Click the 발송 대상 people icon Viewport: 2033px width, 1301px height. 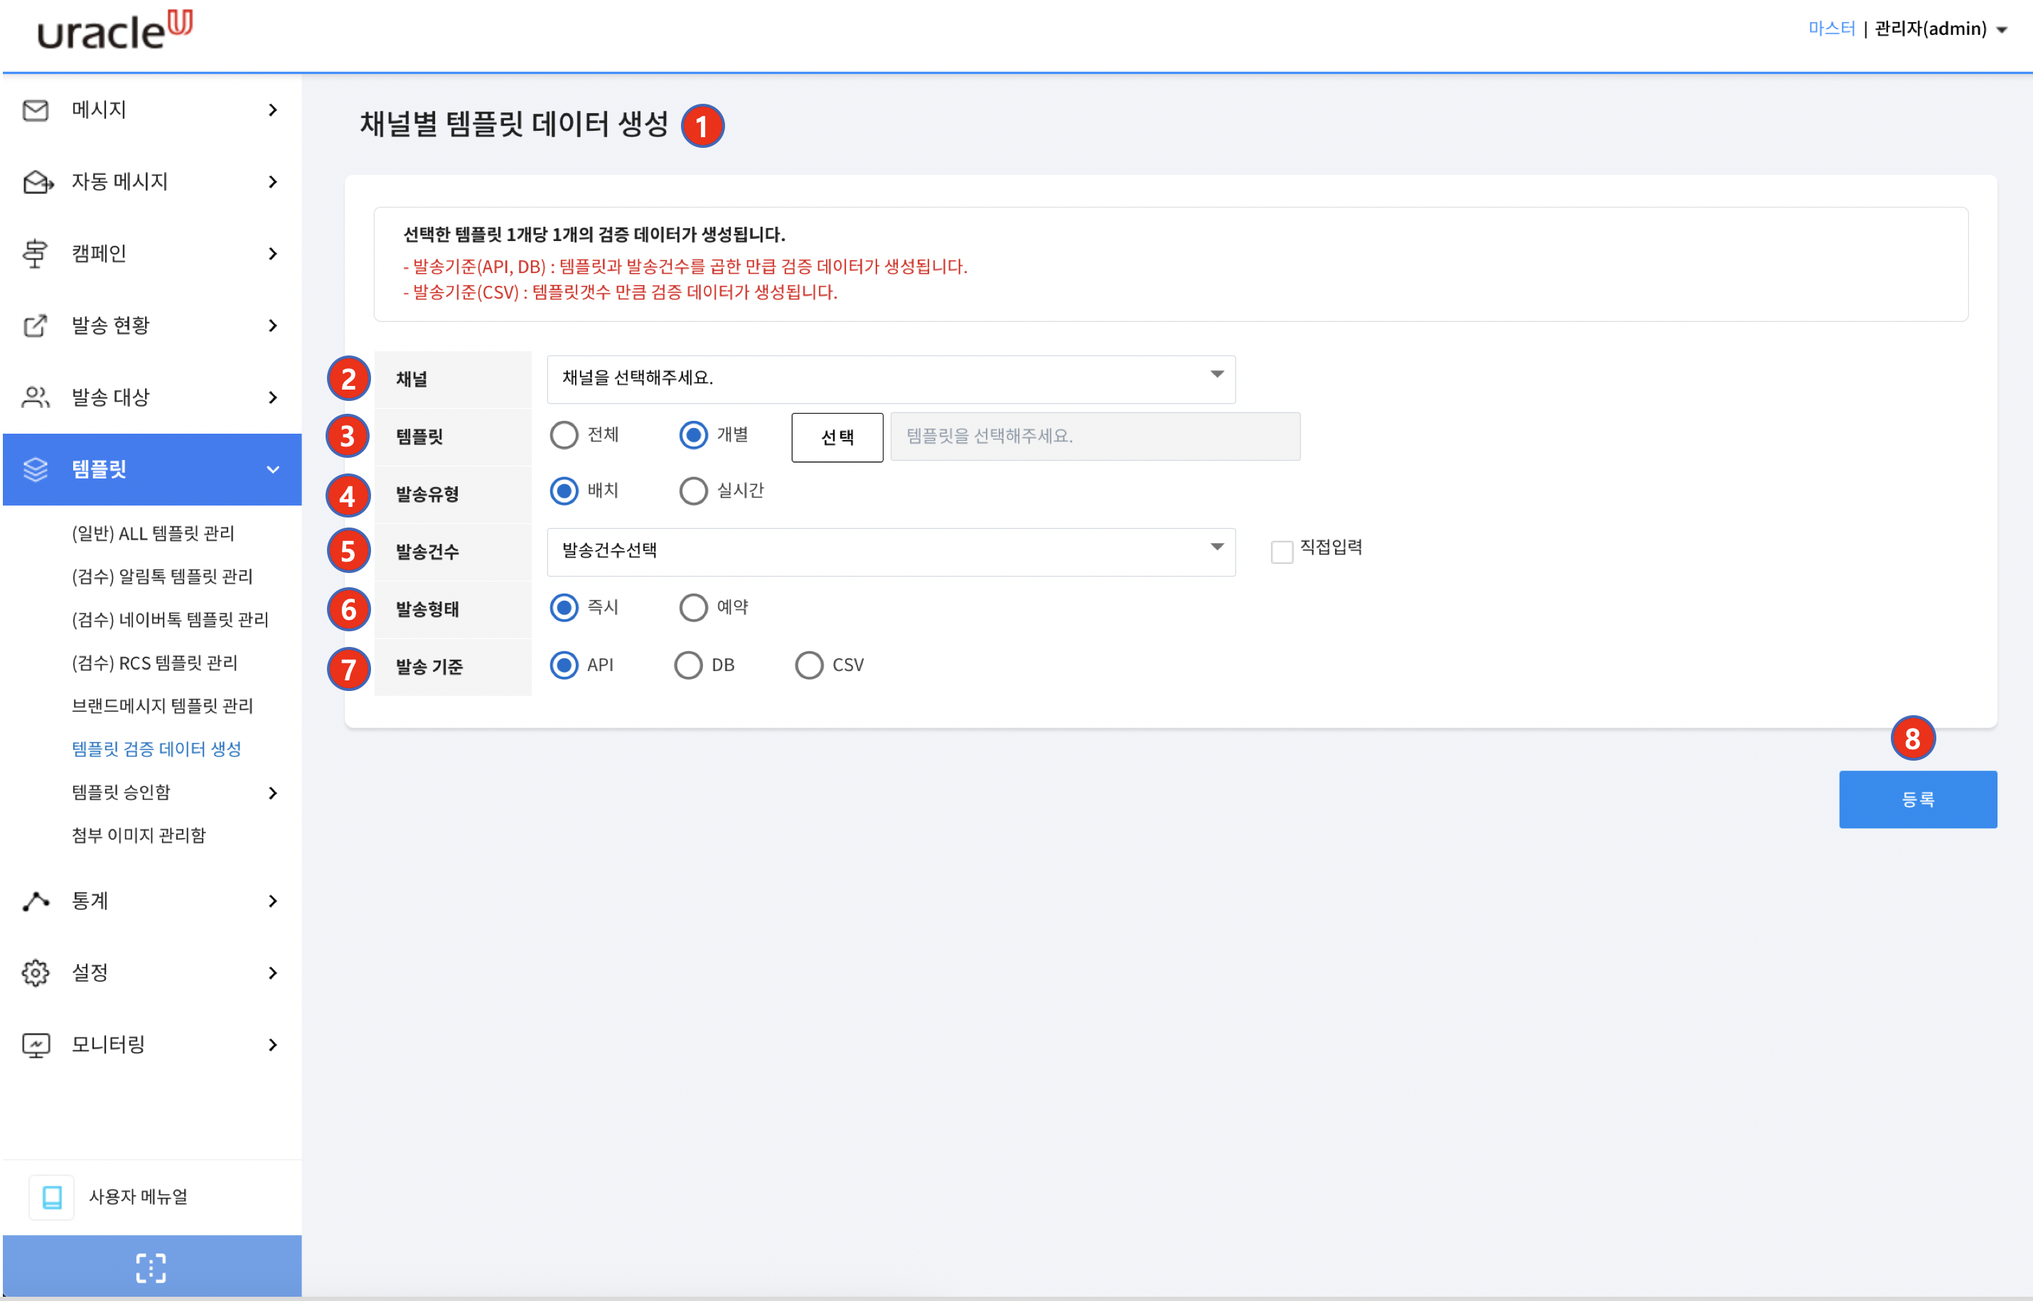coord(36,397)
